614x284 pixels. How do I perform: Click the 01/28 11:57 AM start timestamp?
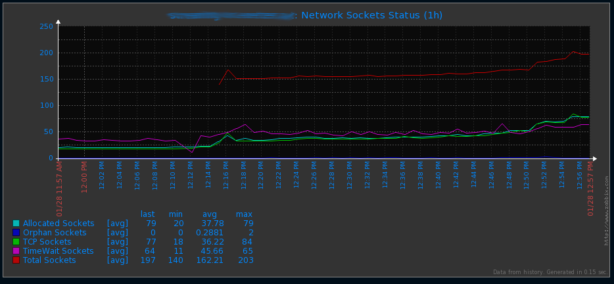tap(59, 189)
